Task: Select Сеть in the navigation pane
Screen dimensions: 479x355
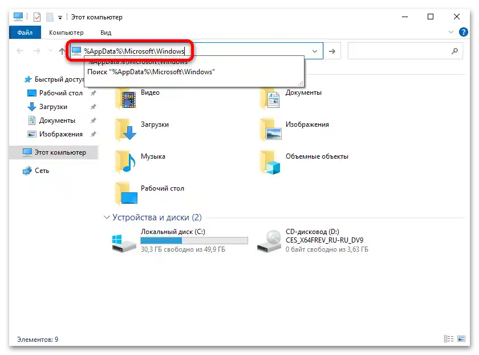Action: point(36,171)
